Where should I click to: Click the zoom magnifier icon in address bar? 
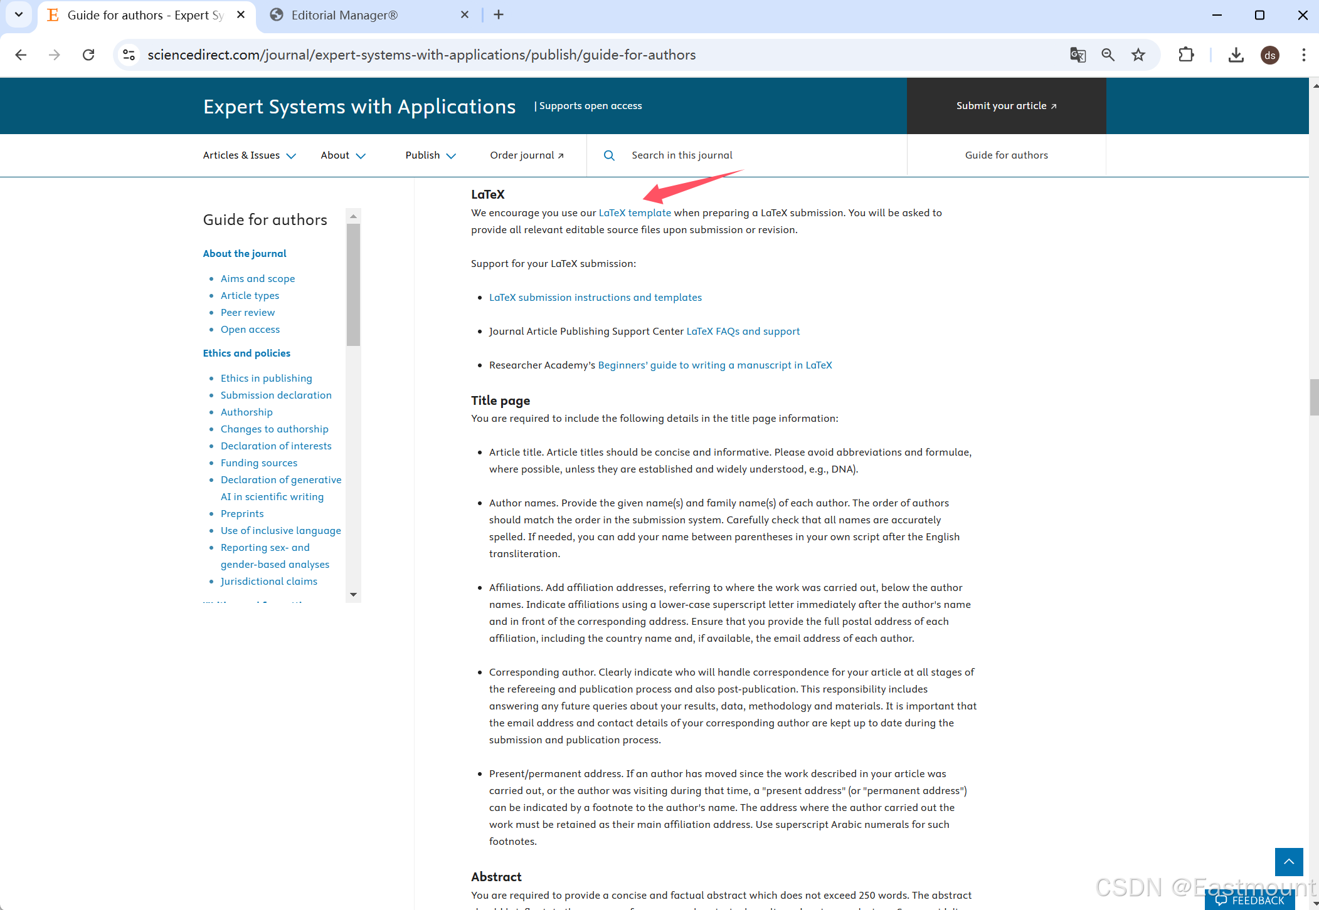[1108, 55]
